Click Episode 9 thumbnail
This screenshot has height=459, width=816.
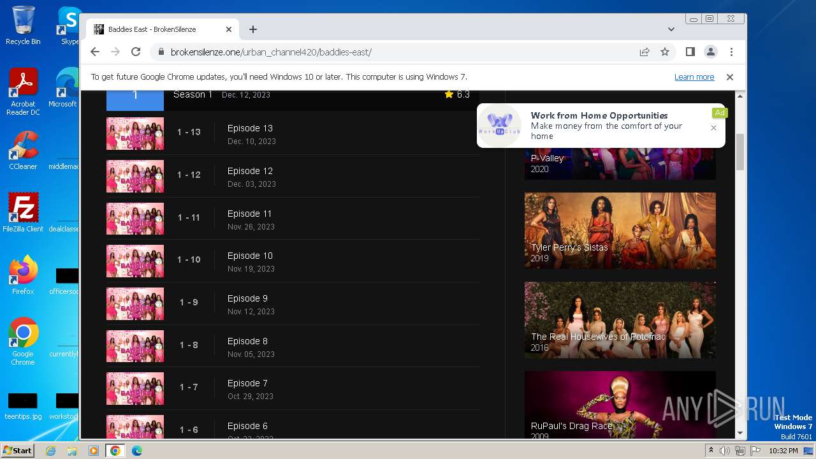pyautogui.click(x=135, y=303)
